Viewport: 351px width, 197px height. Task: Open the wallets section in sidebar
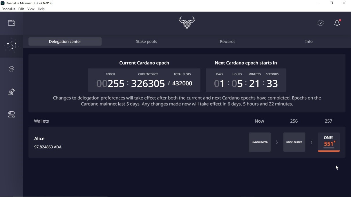[x=12, y=23]
